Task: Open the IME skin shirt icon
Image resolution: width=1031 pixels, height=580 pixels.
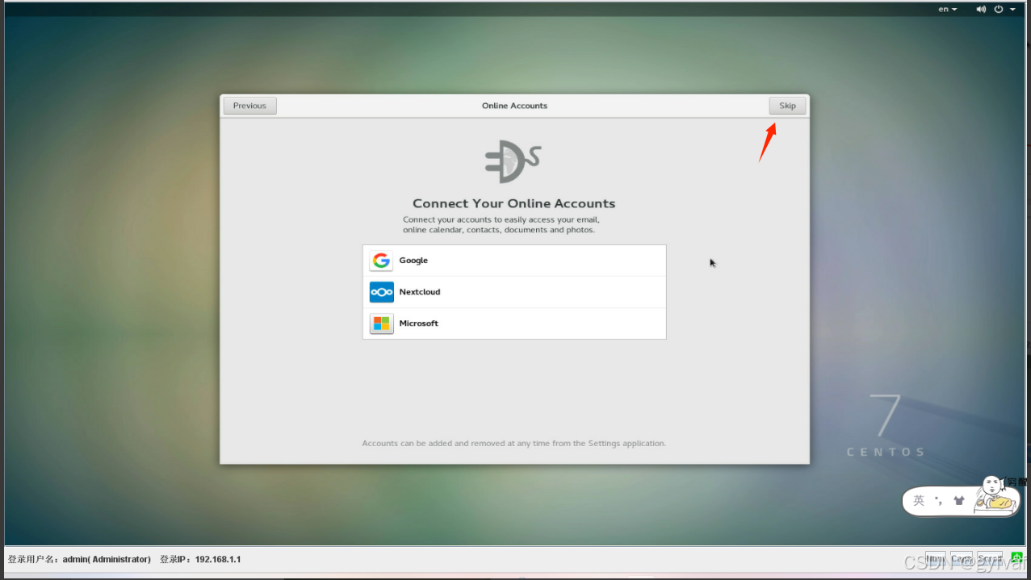Action: click(x=959, y=501)
